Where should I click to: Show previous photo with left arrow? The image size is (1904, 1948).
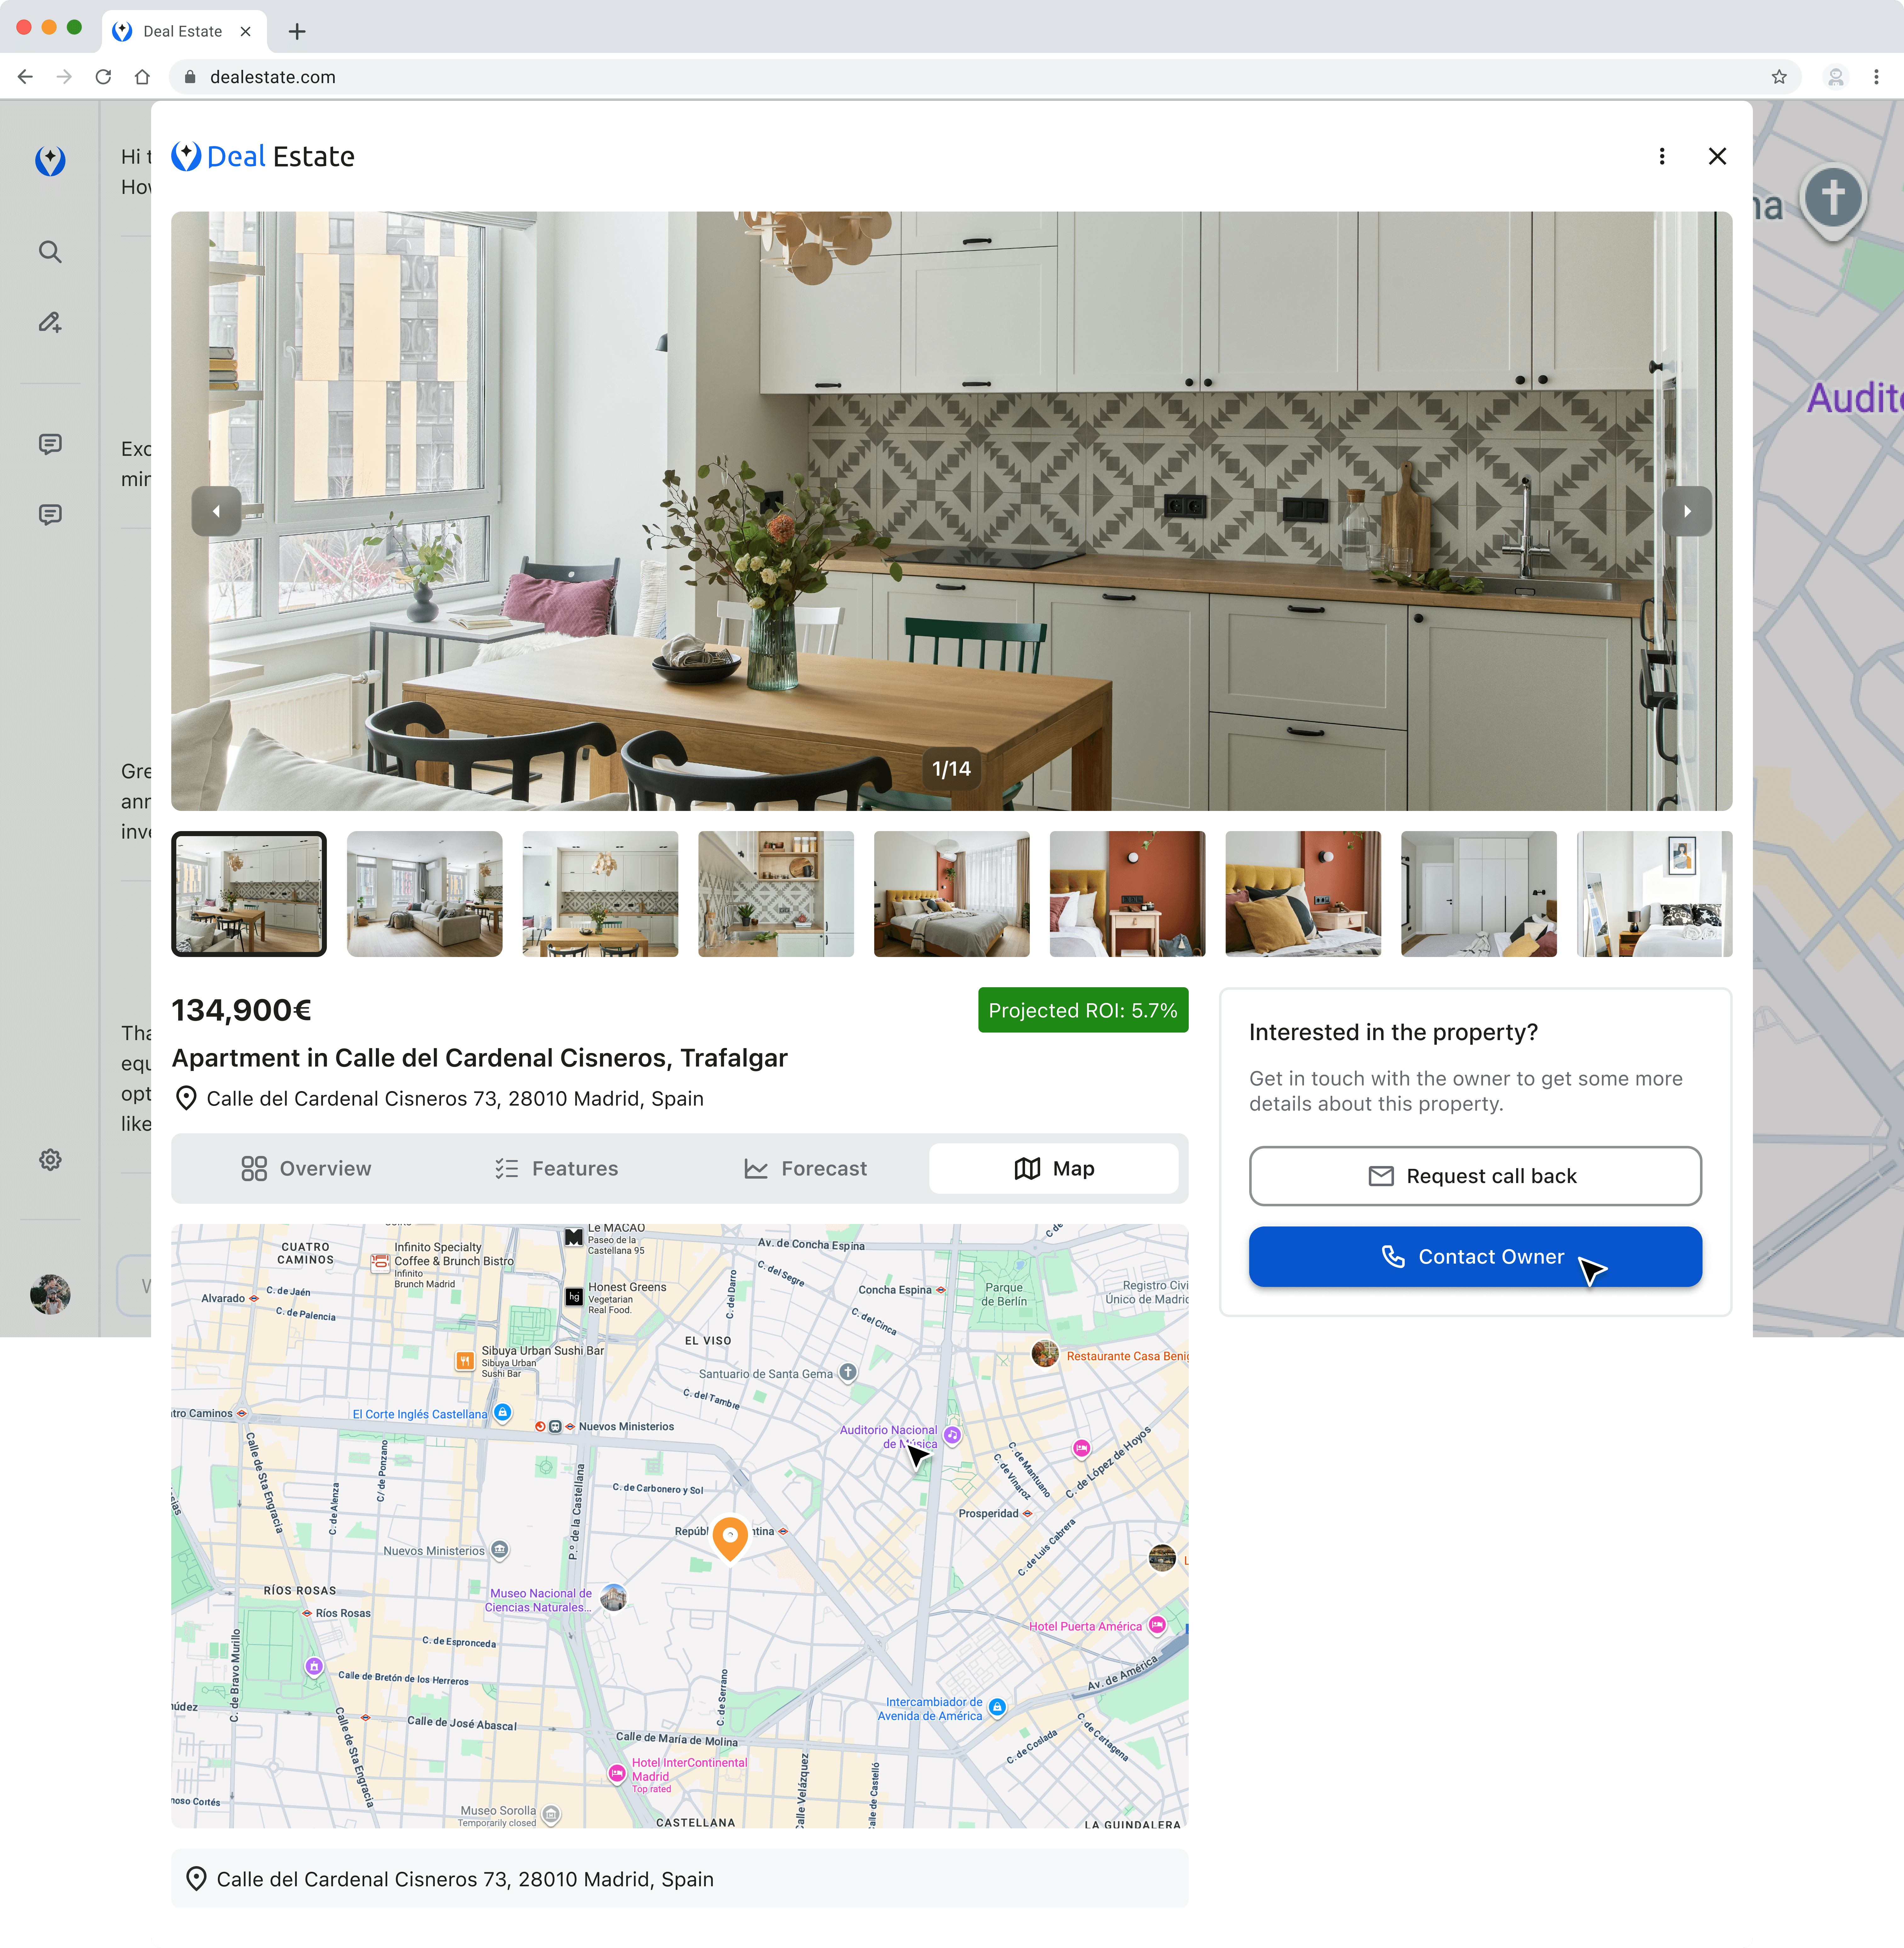coord(216,511)
